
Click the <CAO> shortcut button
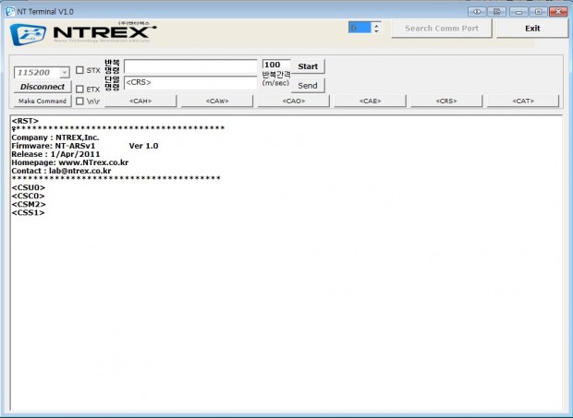click(294, 101)
